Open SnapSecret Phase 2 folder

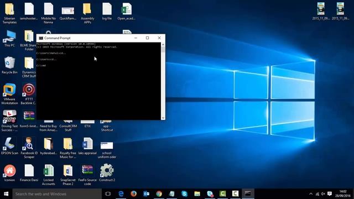click(67, 175)
